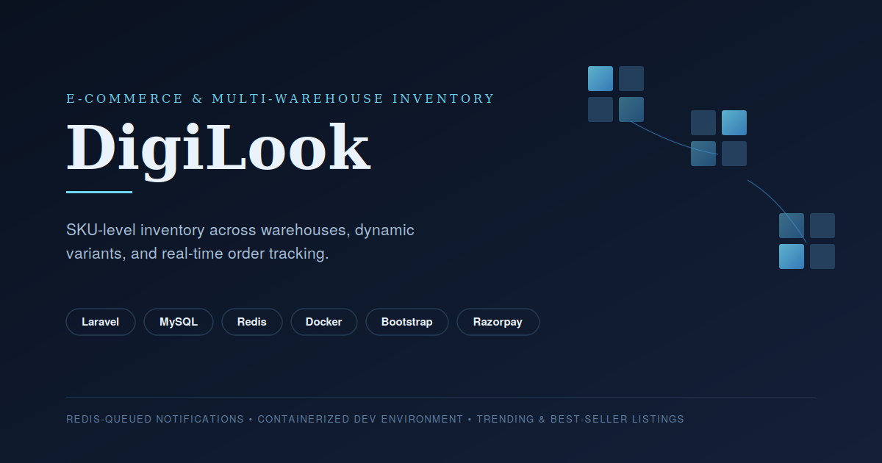
Task: Click the E-Commerce & Multi-Warehouse Inventory subtitle
Action: pyautogui.click(x=281, y=98)
